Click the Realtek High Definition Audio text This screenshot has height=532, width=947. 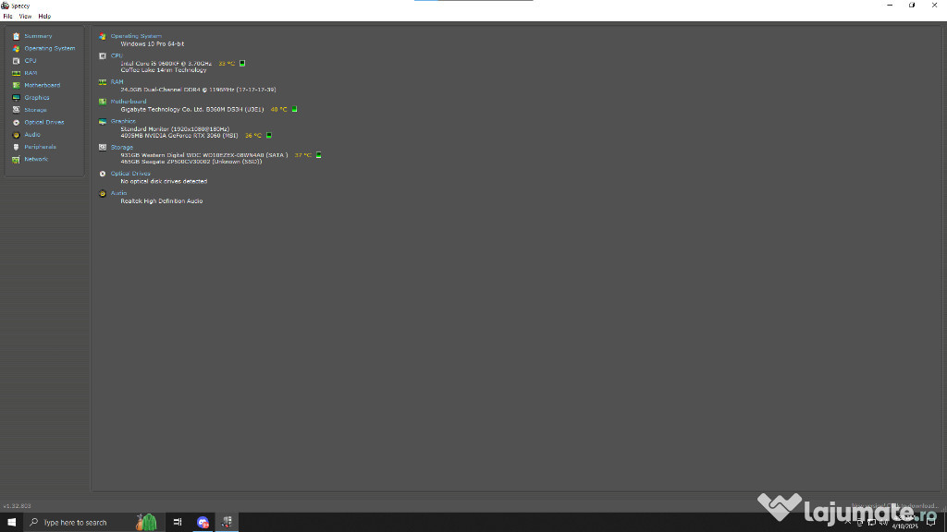click(x=162, y=201)
